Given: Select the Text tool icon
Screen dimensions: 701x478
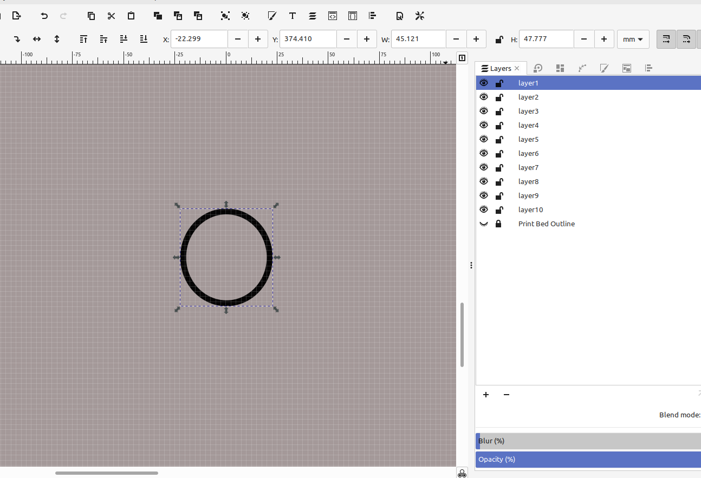Looking at the screenshot, I should [292, 16].
